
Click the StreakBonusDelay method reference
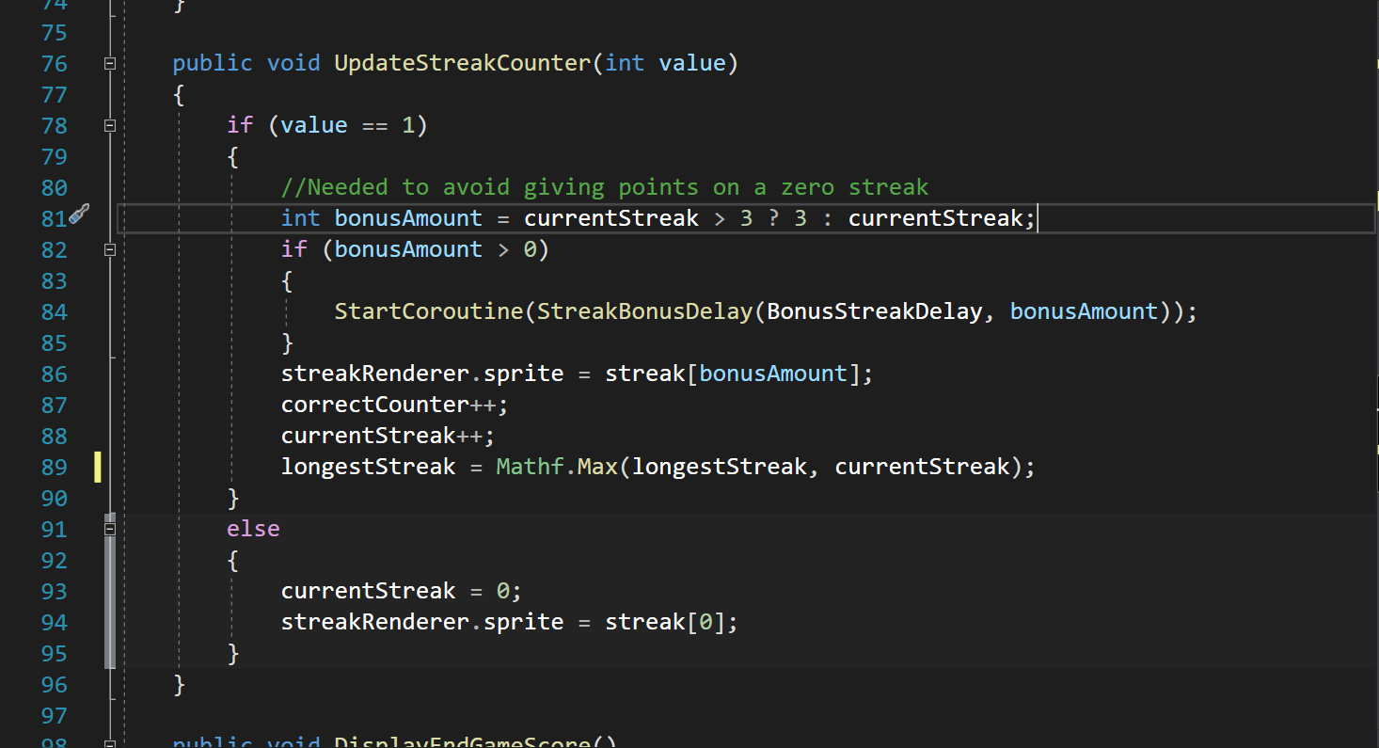click(644, 311)
